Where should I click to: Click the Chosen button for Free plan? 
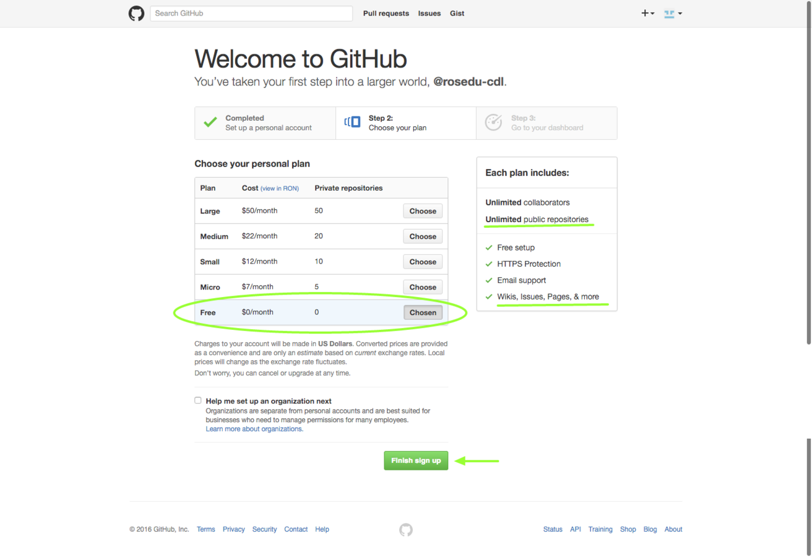click(x=423, y=313)
